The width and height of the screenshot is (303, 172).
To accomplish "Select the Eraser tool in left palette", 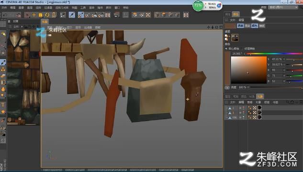I will pos(3,76).
